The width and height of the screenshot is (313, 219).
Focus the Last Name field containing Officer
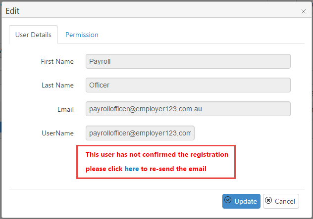click(x=188, y=85)
